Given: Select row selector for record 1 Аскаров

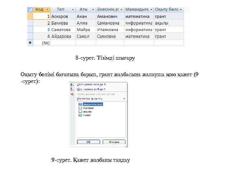Looking at the screenshot, I should tap(30, 16).
